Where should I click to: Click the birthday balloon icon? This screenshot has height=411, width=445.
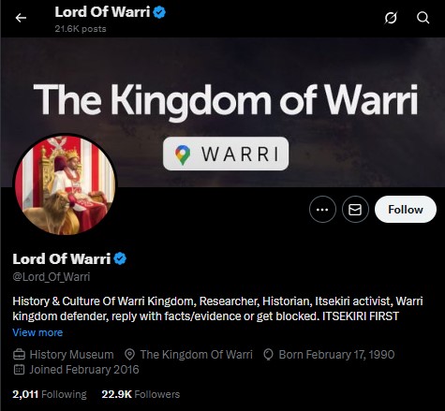coord(268,355)
